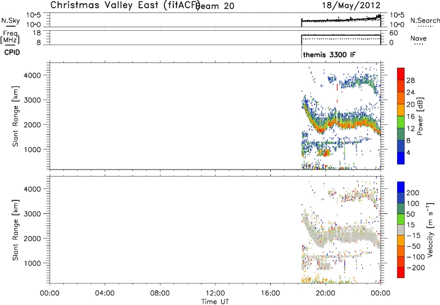Click the '08:00' time axis label
The height and width of the screenshot is (305, 440).
159,293
